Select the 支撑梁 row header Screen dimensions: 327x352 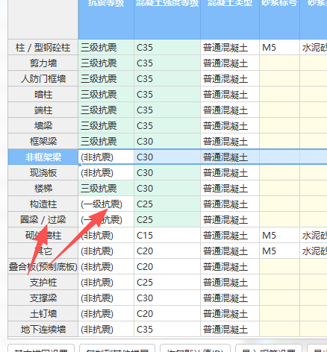point(43,298)
